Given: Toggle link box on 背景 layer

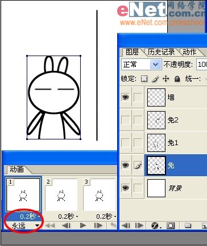Looking at the screenshot, I should coord(138,188).
